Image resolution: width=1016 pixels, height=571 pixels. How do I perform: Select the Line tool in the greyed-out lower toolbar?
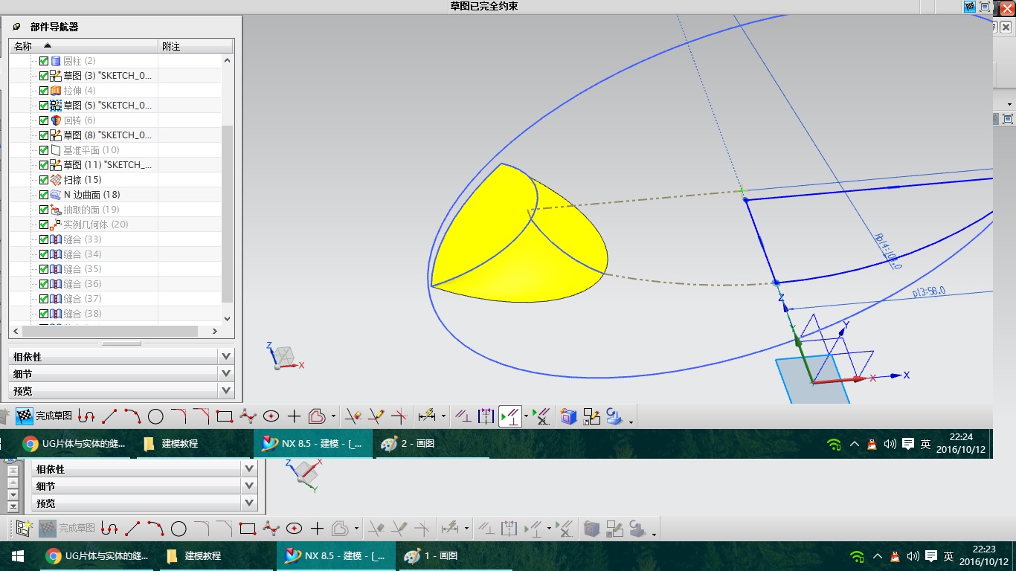(x=132, y=529)
